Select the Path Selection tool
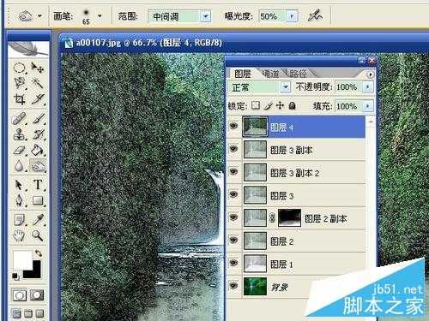This screenshot has width=429, height=321. [x=20, y=185]
